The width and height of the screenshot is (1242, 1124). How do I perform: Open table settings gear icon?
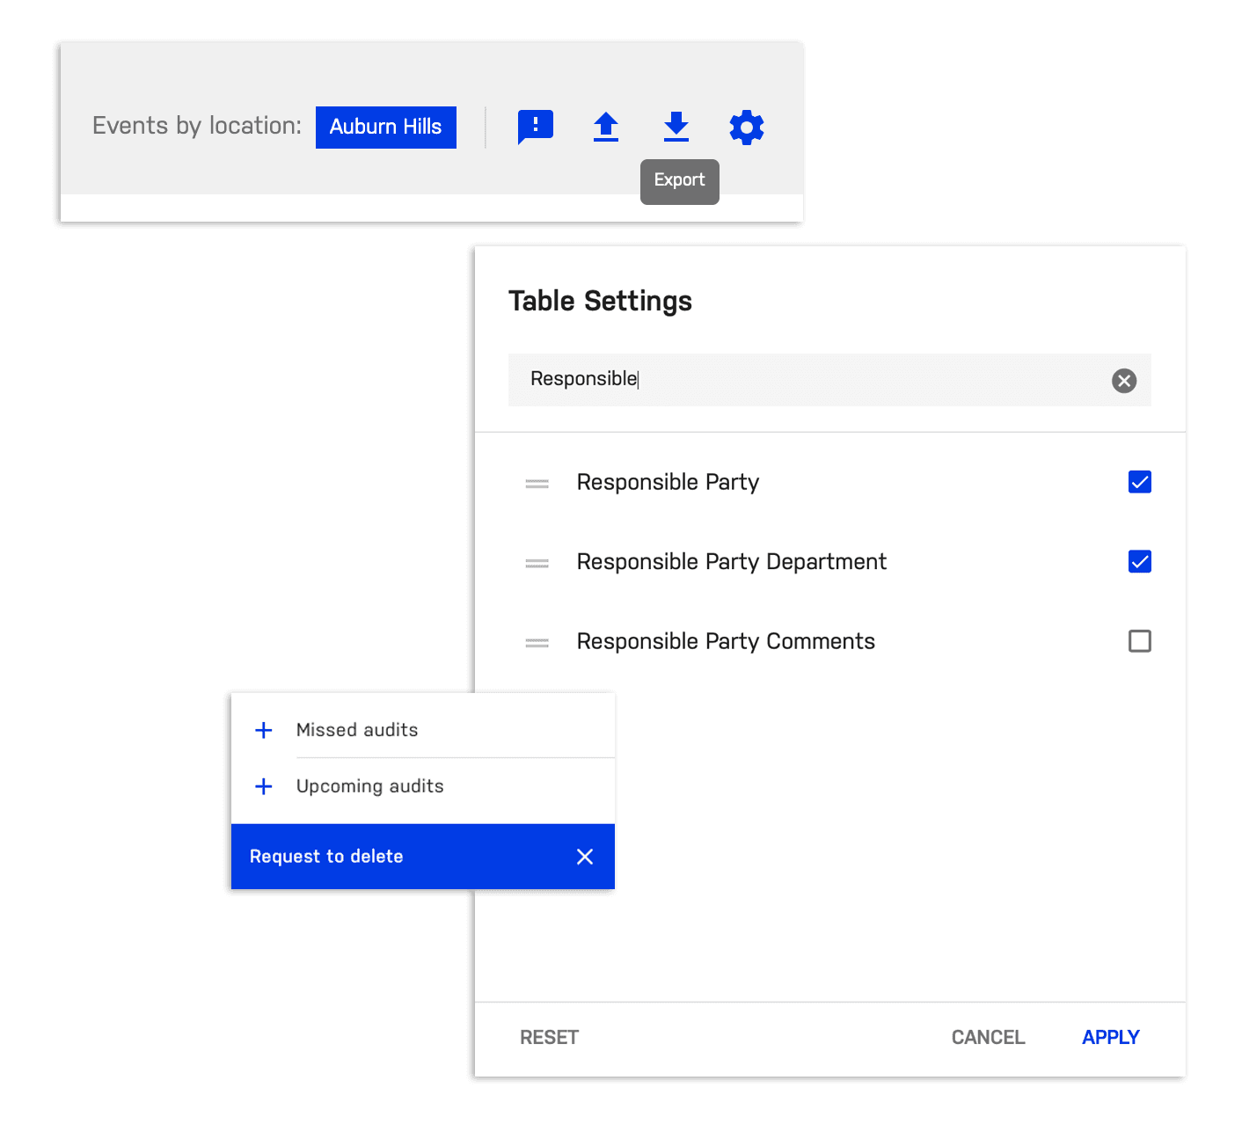tap(746, 128)
